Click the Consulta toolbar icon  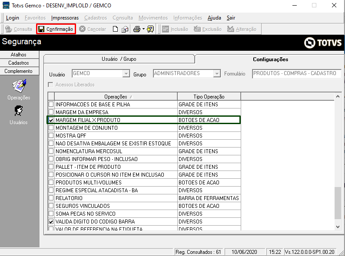[9, 29]
